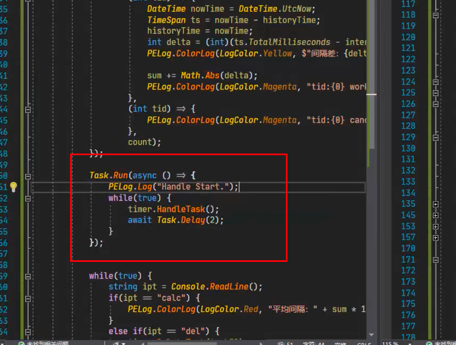Click LogColor.Yellow argument
The image size is (456, 345).
[x=255, y=54]
